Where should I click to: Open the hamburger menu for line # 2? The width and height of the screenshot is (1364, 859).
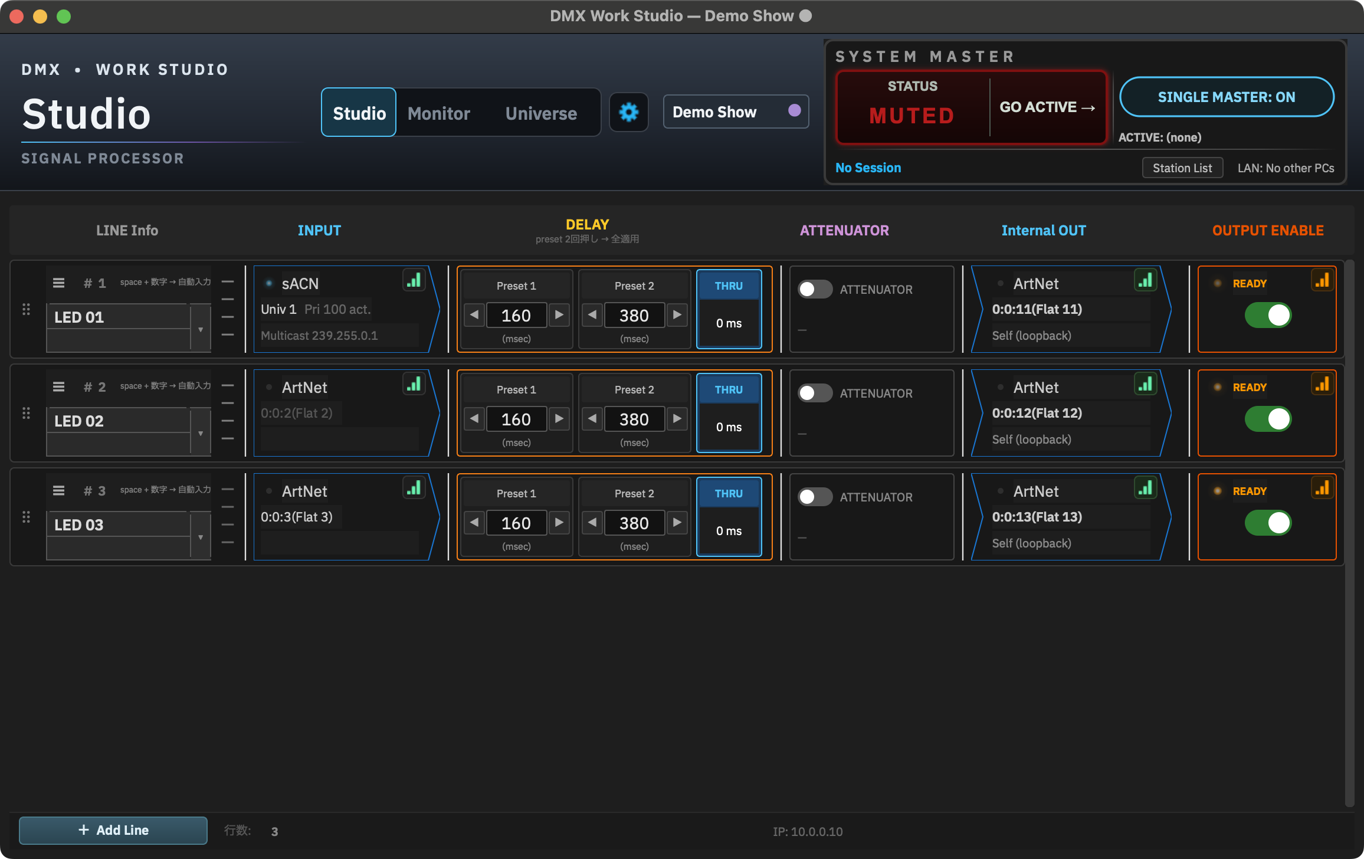tap(58, 387)
